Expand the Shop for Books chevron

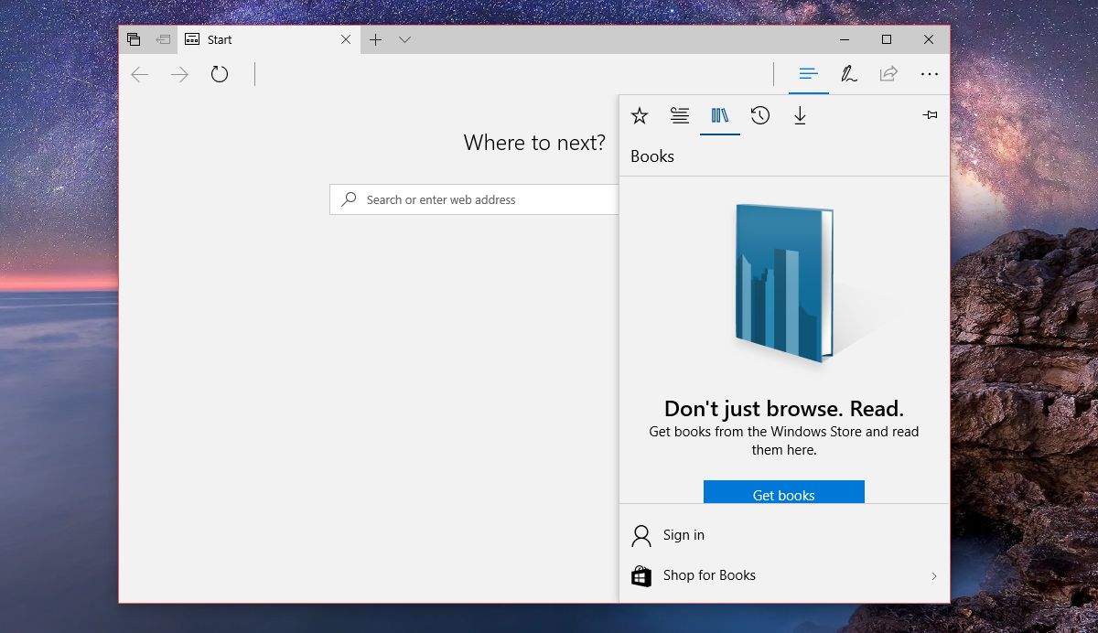[934, 576]
